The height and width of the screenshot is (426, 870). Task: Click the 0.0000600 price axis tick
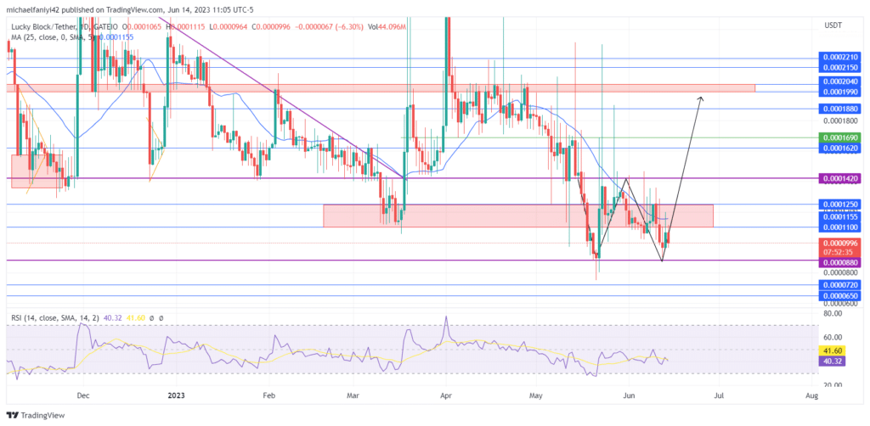tap(841, 304)
